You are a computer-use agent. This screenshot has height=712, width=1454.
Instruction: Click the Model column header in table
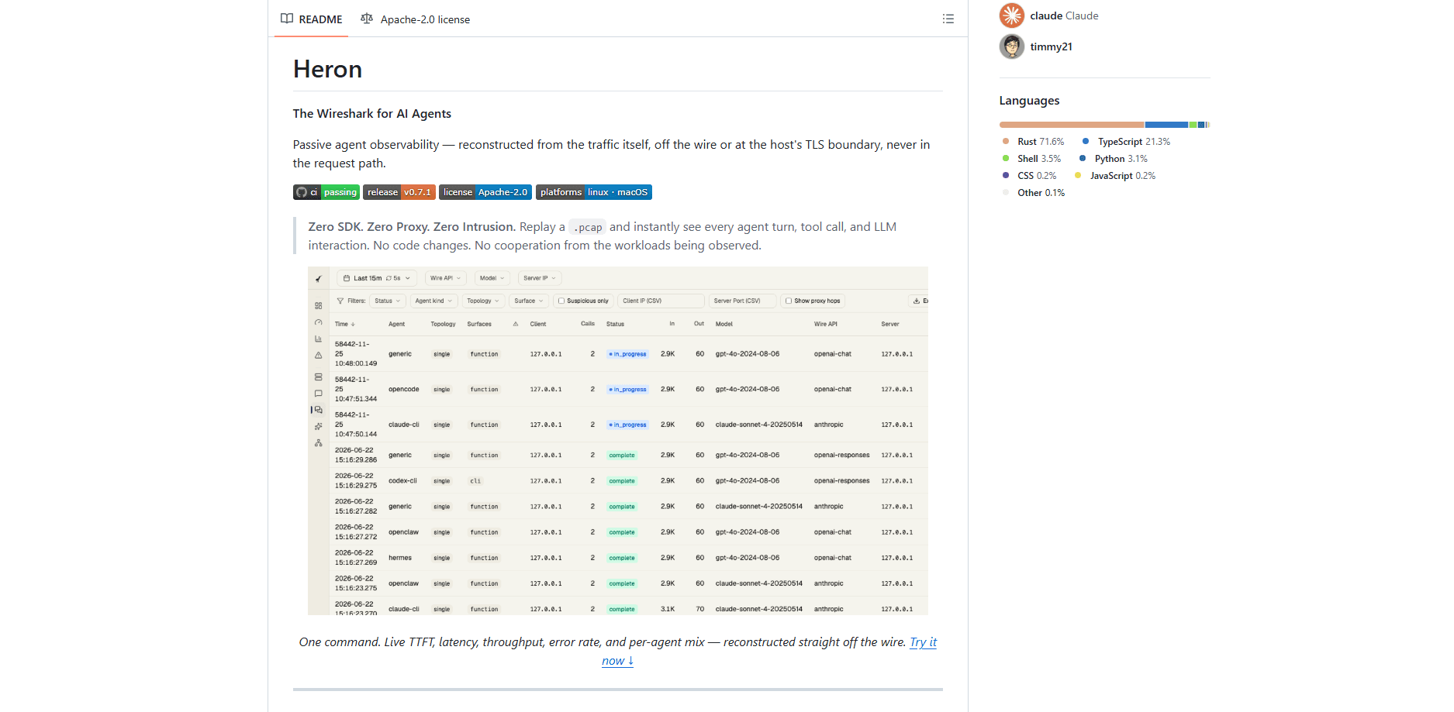point(724,324)
